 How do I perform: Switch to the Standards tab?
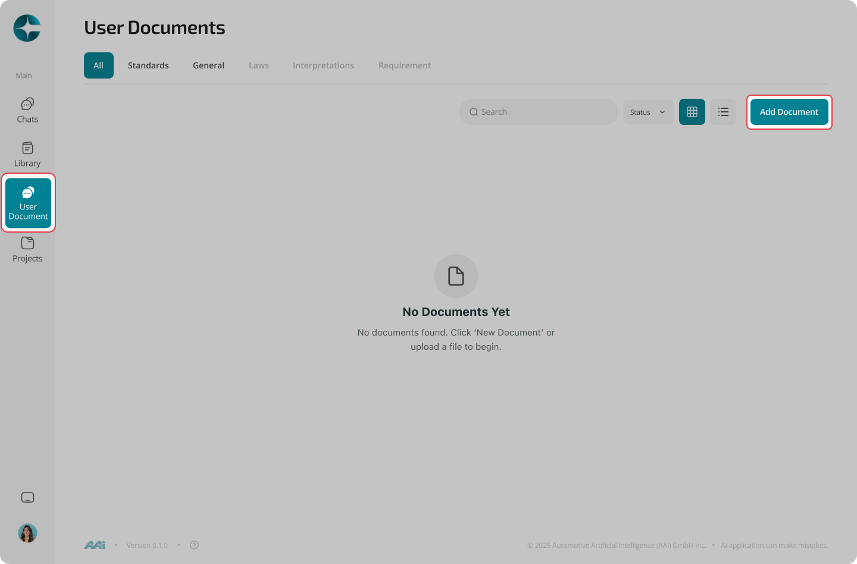(148, 65)
